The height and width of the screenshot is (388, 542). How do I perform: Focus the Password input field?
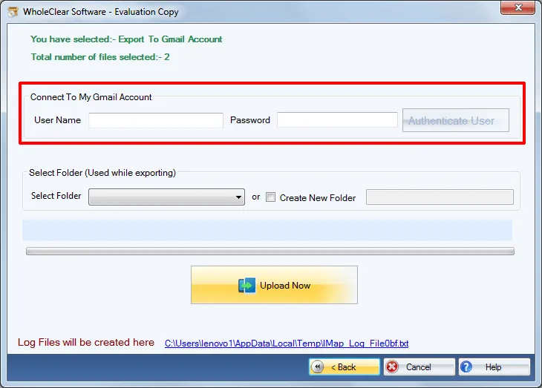click(337, 120)
